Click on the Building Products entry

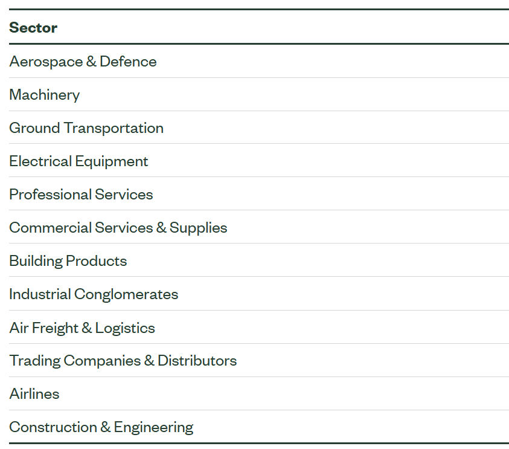[258, 260]
